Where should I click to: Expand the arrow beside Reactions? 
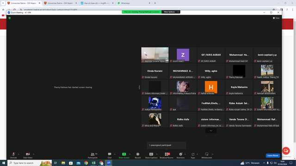click(x=185, y=154)
